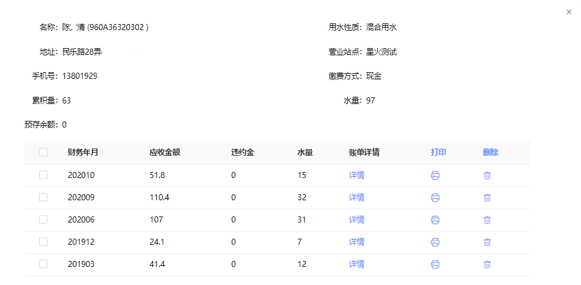Image resolution: width=581 pixels, height=285 pixels.
Task: Click the 201903 period cell
Action: (x=81, y=264)
